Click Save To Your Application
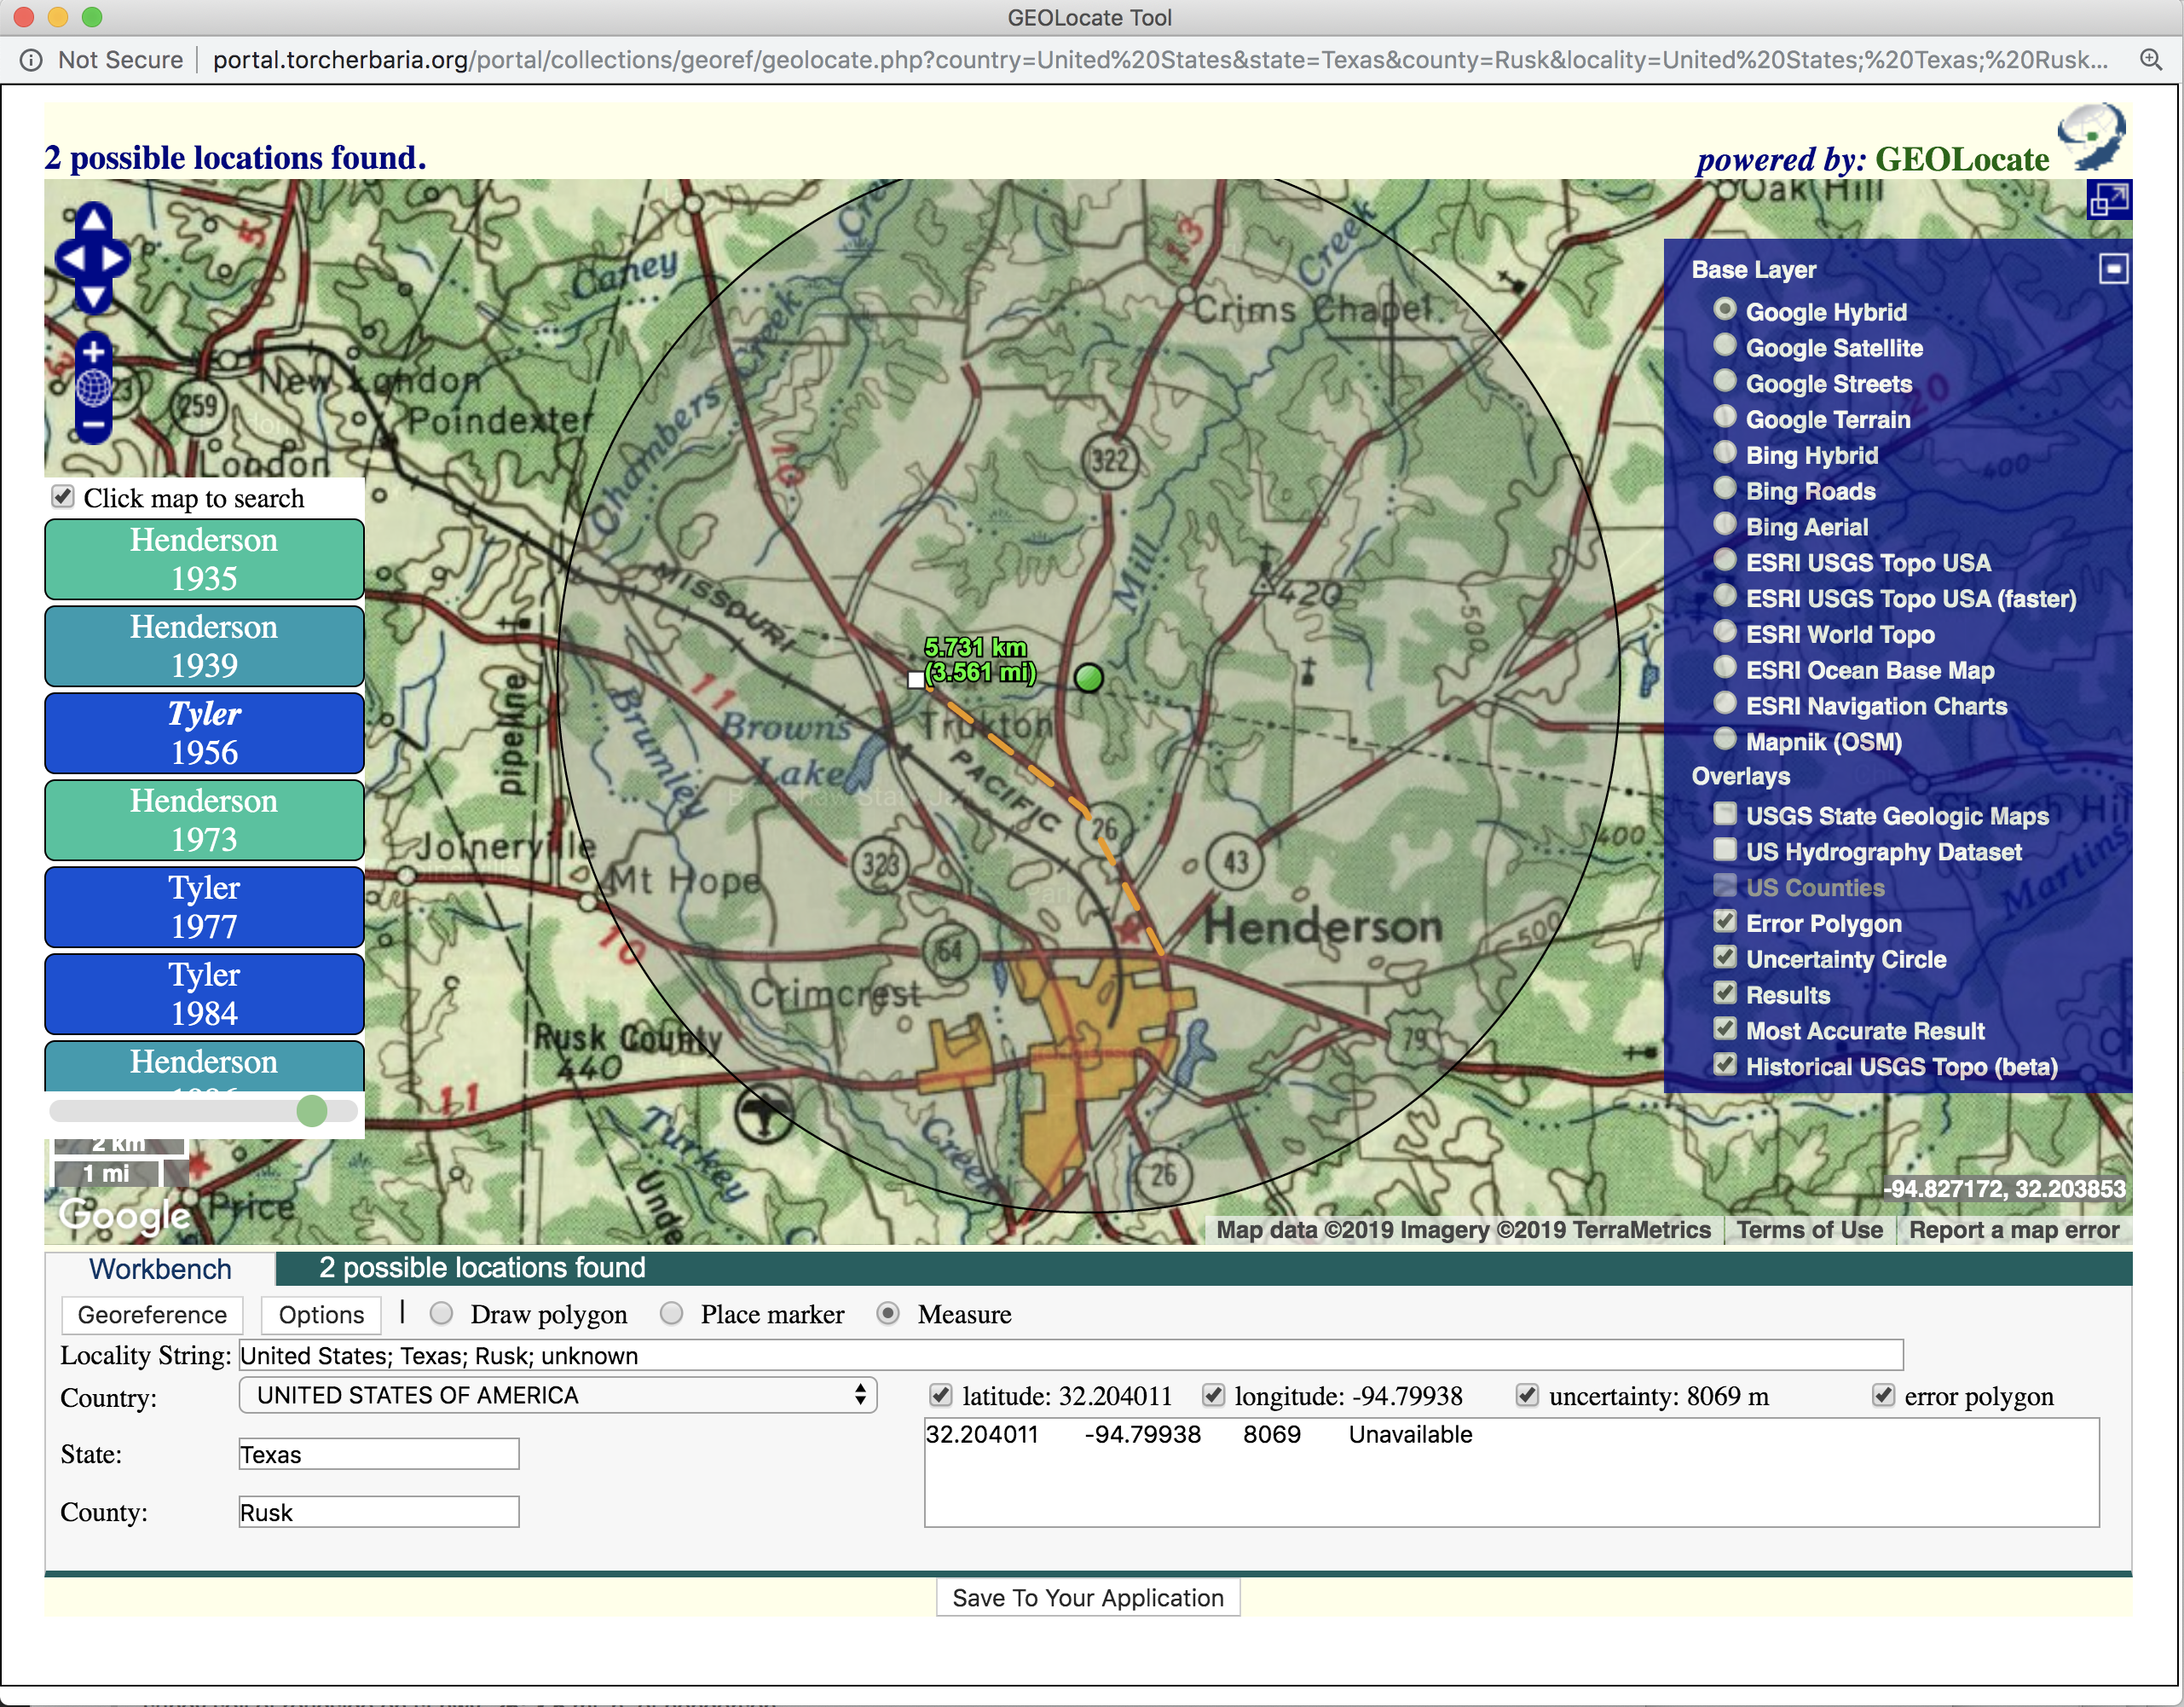 tap(1088, 1598)
